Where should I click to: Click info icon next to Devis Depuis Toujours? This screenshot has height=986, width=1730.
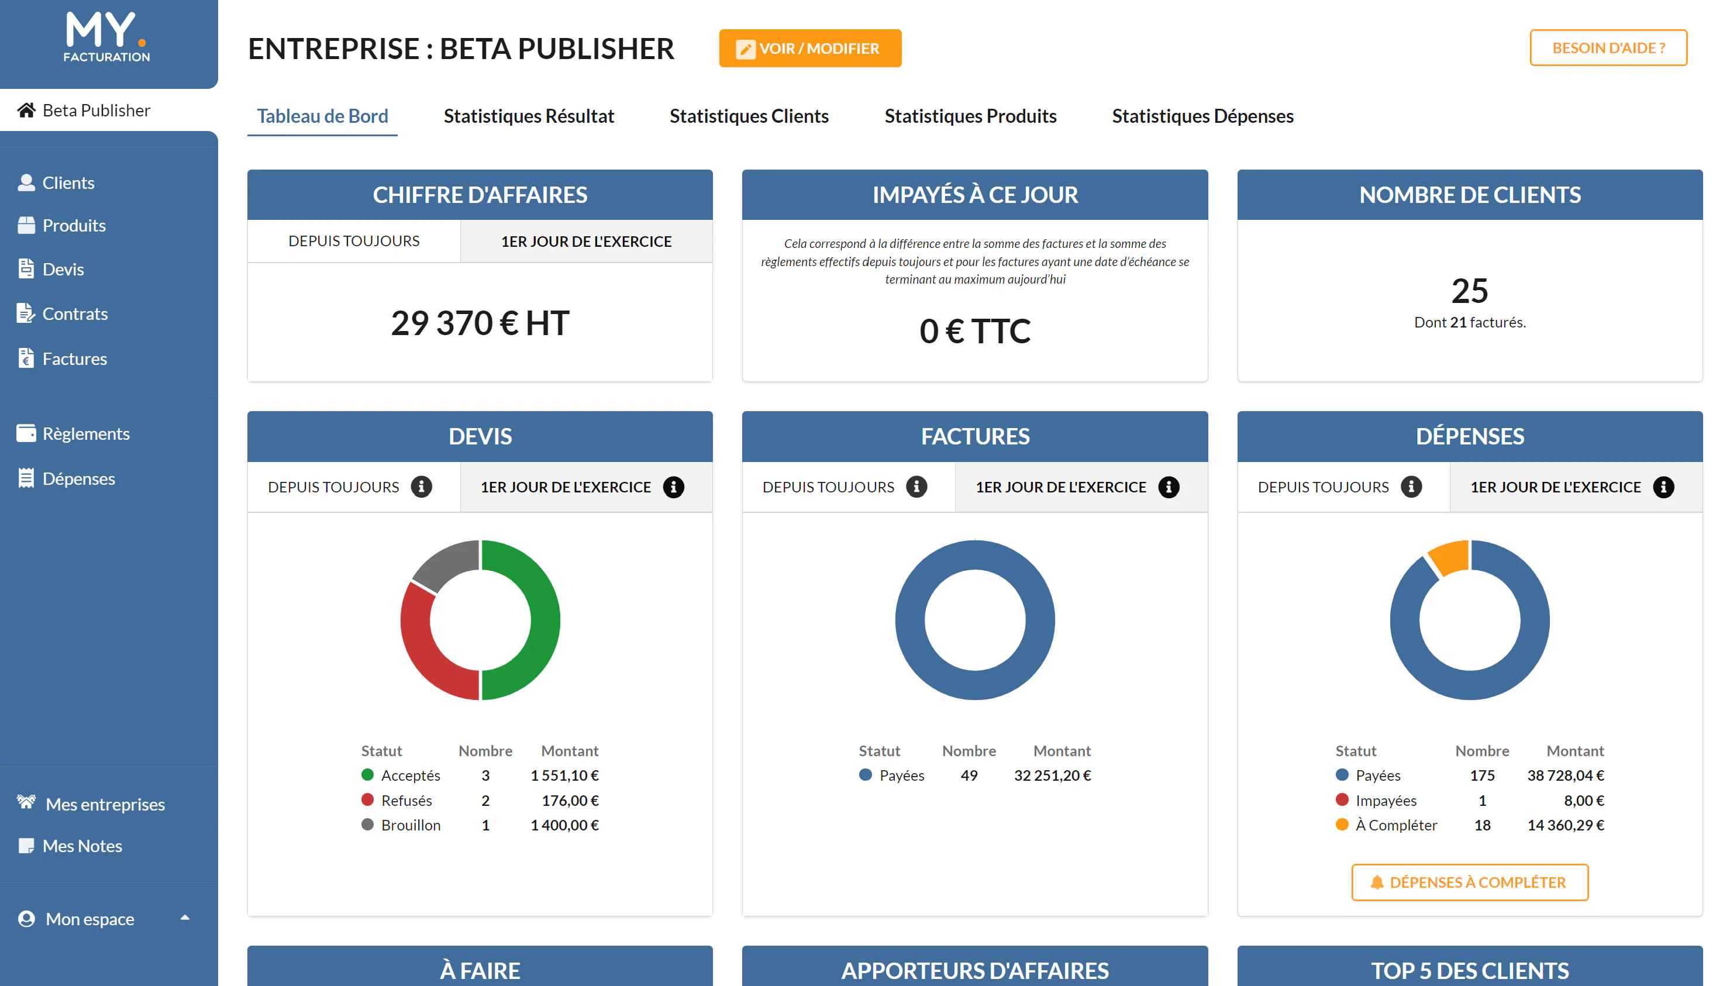click(421, 487)
